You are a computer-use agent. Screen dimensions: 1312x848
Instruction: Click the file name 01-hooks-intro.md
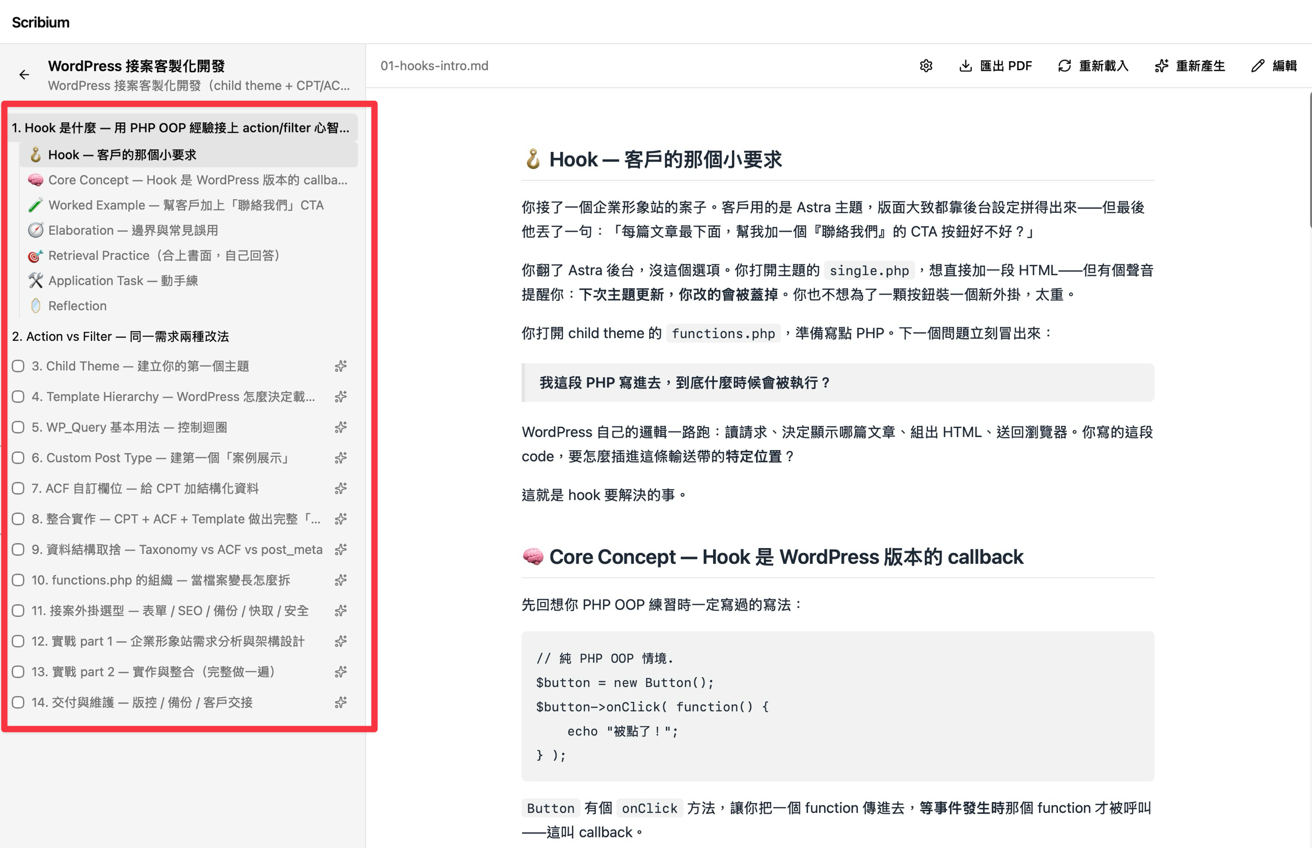coord(434,66)
